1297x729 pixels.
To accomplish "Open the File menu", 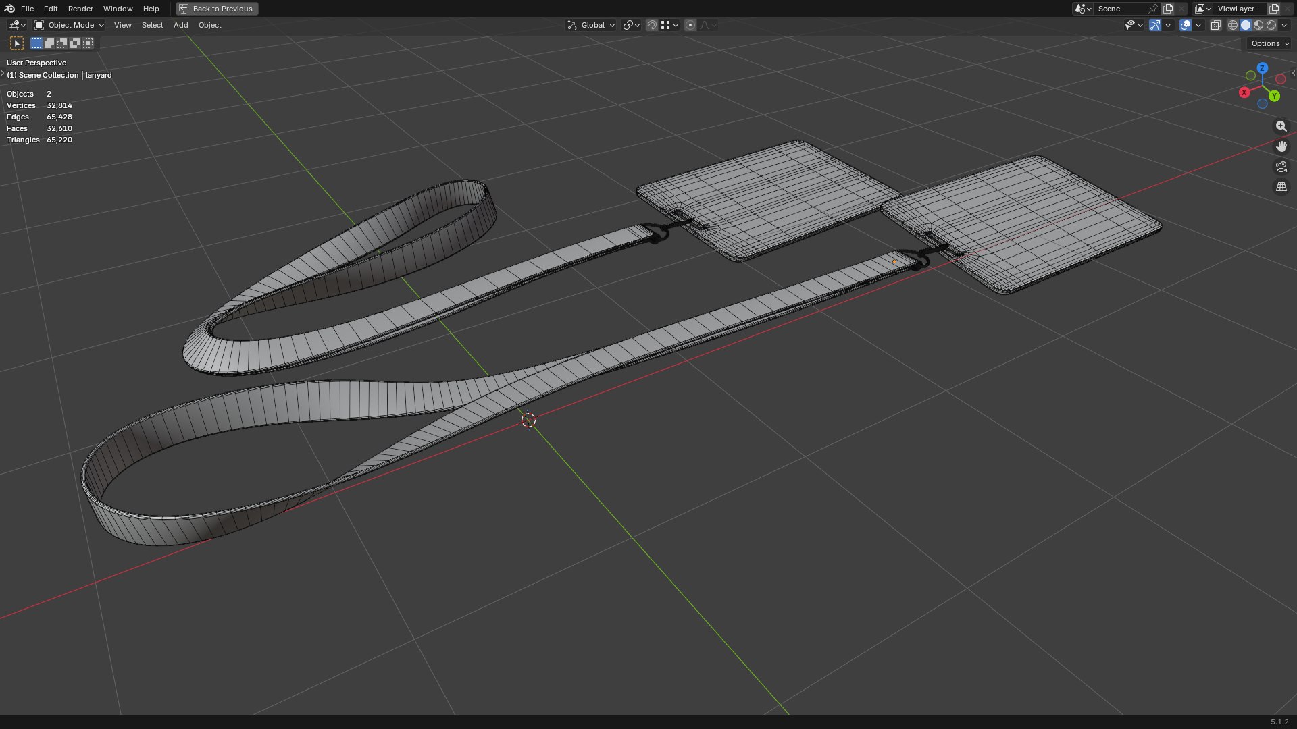I will coord(27,9).
